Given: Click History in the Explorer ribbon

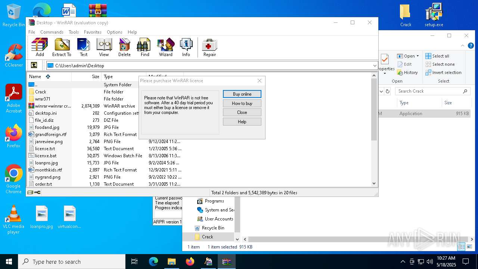Looking at the screenshot, I should point(407,72).
